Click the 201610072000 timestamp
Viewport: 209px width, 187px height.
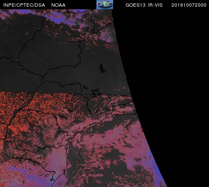tap(189, 5)
